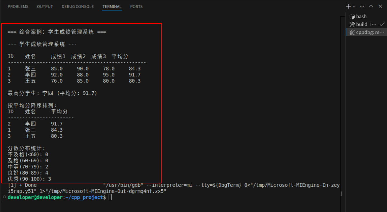The width and height of the screenshot is (387, 212).
Task: Click the ~/cpp_project path in the prompt
Action: coord(84,197)
